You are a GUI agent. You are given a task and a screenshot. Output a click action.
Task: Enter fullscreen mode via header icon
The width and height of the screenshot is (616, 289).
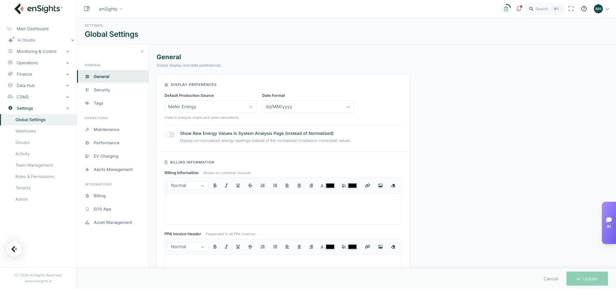tap(571, 9)
